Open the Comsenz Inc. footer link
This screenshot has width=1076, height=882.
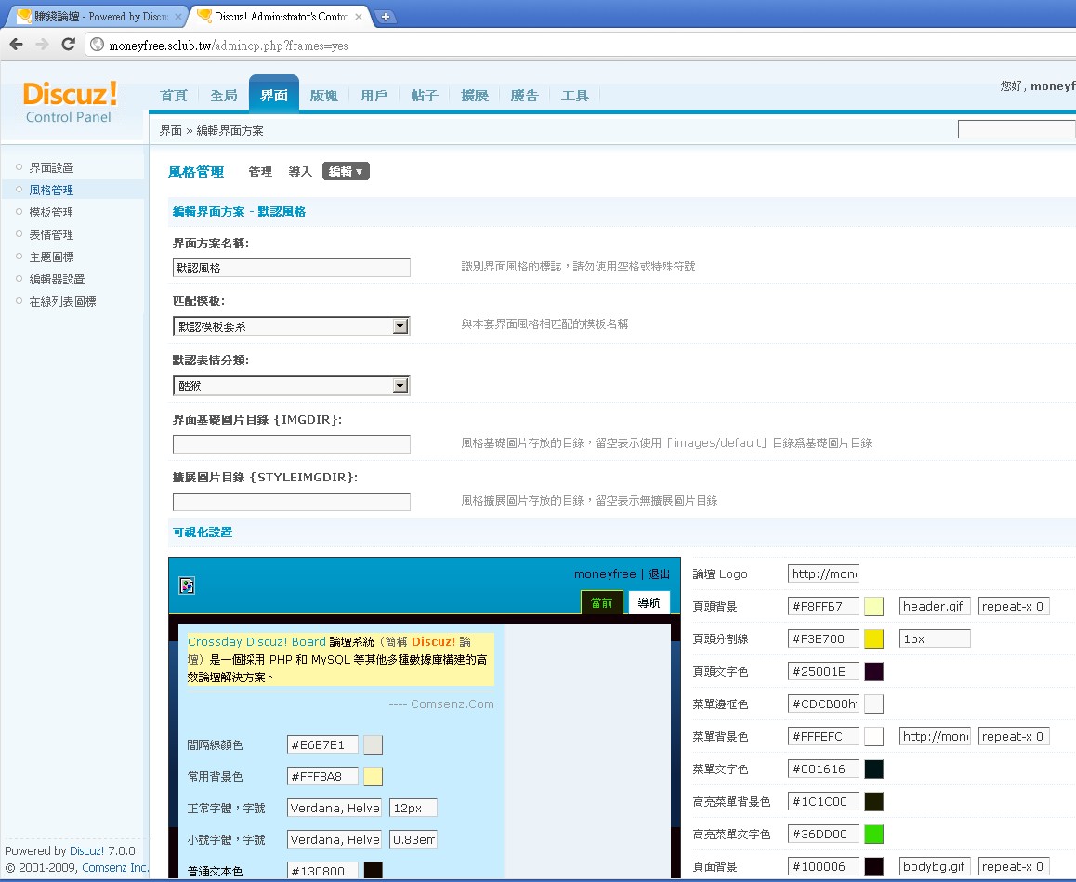(114, 867)
